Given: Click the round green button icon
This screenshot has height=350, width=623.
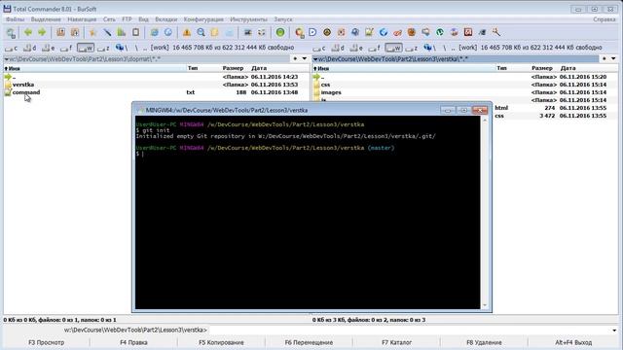Looking at the screenshot, I should coord(280,32).
